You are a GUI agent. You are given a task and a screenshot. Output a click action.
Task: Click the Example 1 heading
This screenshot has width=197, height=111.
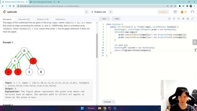(8, 43)
